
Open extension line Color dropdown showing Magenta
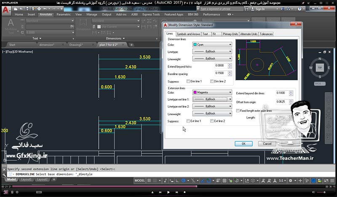pyautogui.click(x=212, y=92)
